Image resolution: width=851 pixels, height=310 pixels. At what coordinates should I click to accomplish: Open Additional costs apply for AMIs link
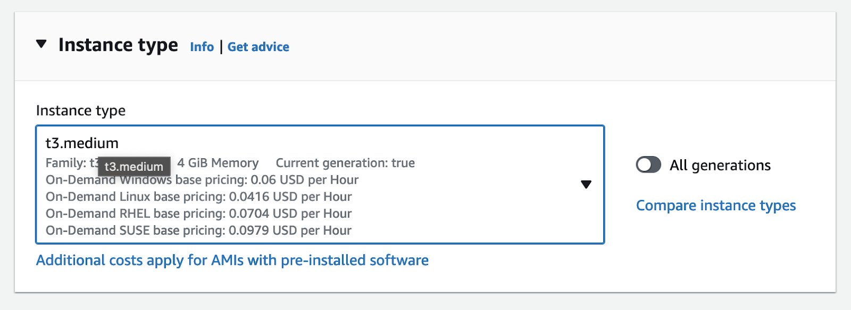(232, 260)
